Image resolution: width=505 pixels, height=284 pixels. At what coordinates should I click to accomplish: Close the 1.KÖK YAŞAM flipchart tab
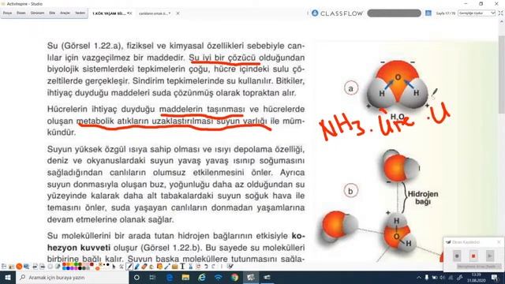click(130, 13)
